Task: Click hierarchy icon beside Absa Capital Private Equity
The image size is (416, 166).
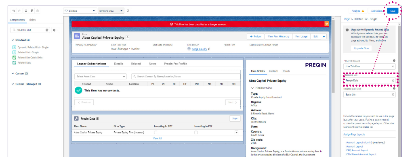Action: click(127, 37)
